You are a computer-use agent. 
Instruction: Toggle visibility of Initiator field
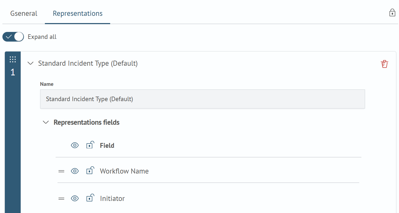[75, 199]
